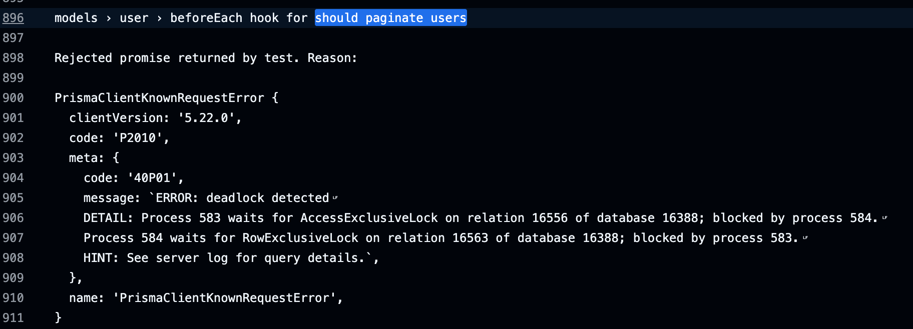Image resolution: width=913 pixels, height=329 pixels.
Task: Click line number 897
Action: point(13,38)
